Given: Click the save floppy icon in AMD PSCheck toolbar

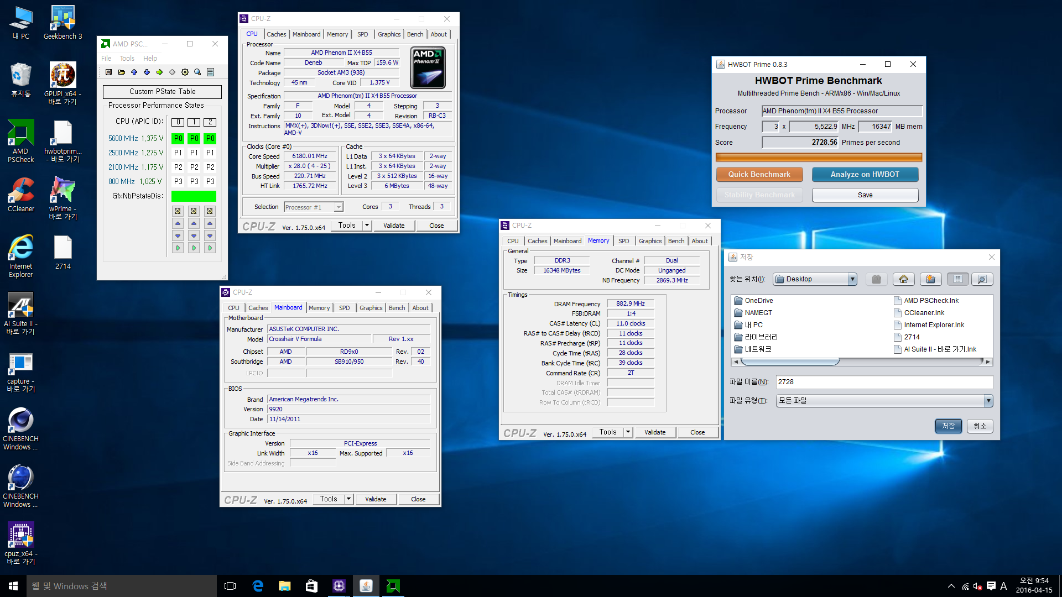Looking at the screenshot, I should pyautogui.click(x=108, y=72).
